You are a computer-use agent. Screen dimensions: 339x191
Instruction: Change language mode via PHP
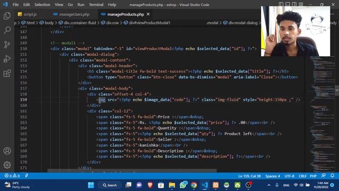313,176
